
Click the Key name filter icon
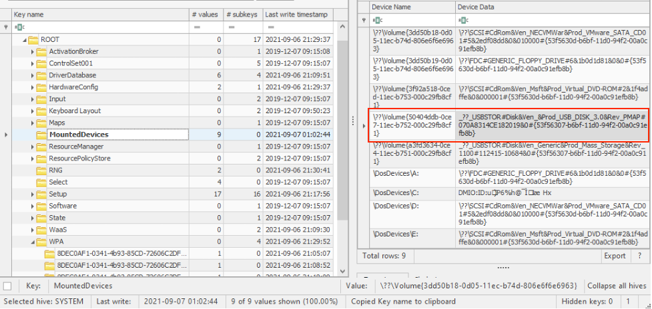click(x=19, y=27)
